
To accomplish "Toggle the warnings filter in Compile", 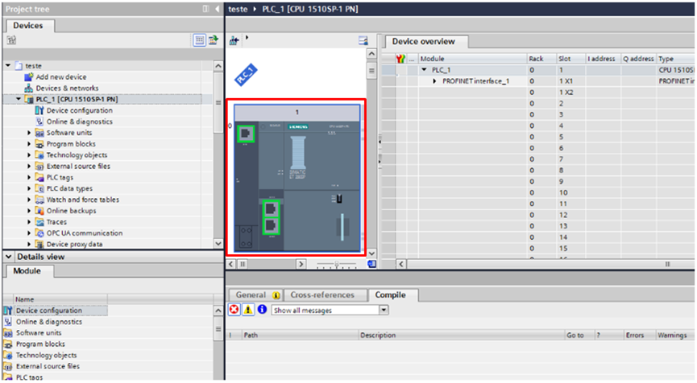I will point(248,310).
